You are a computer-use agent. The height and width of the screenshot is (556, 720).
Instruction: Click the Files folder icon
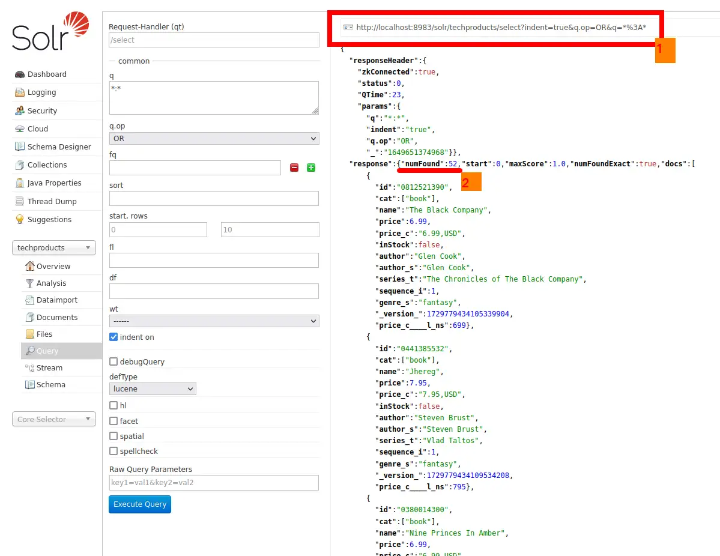pyautogui.click(x=30, y=334)
